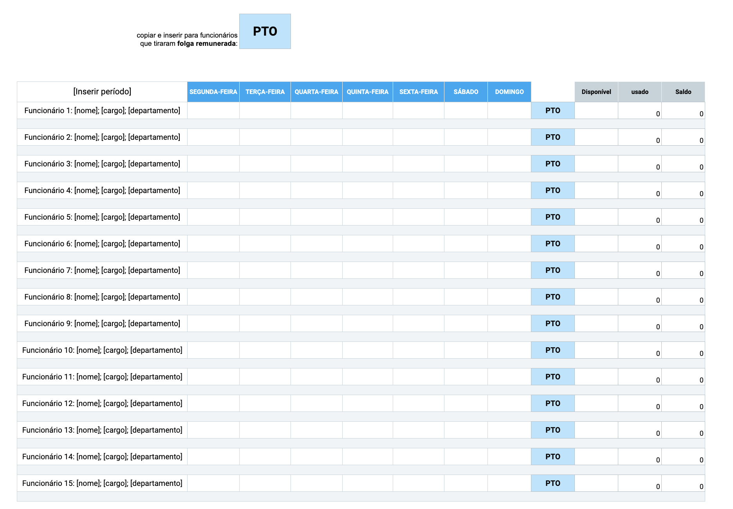Select the Funcionário 10 name cell

[102, 350]
